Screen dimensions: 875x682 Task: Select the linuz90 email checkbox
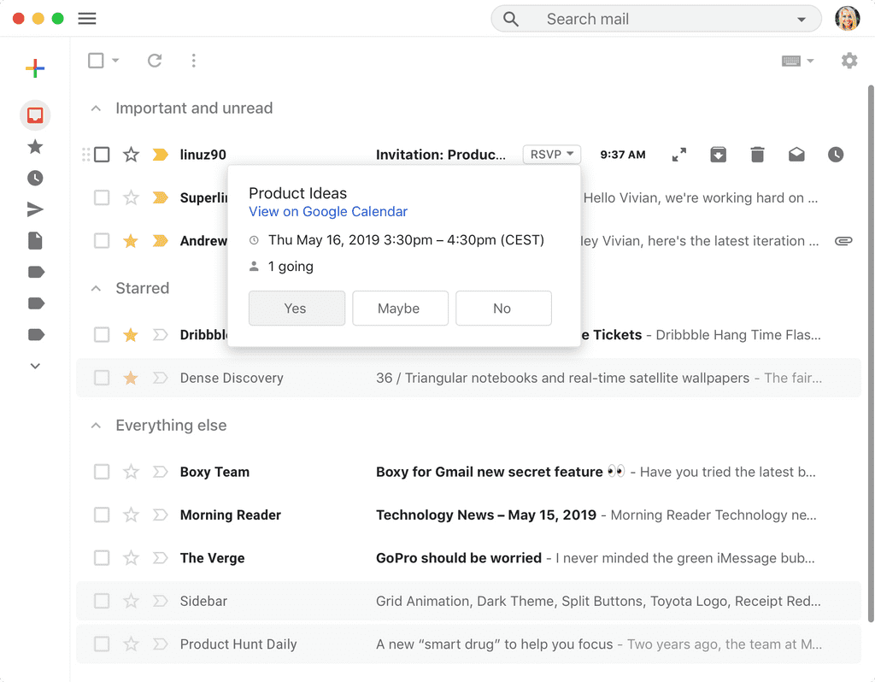(102, 155)
